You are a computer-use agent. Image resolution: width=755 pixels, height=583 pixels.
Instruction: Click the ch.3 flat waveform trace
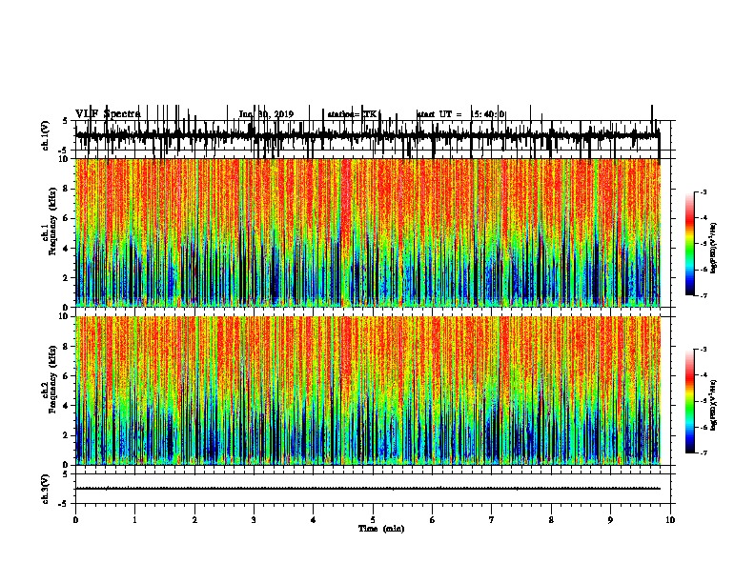coord(367,489)
